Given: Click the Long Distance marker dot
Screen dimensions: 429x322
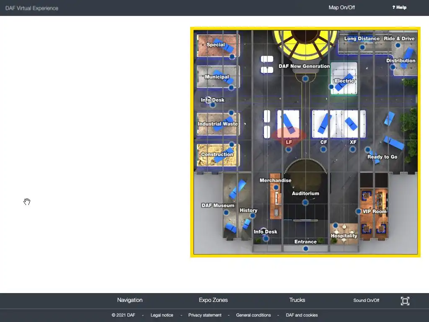Looking at the screenshot, I should coord(362,47).
